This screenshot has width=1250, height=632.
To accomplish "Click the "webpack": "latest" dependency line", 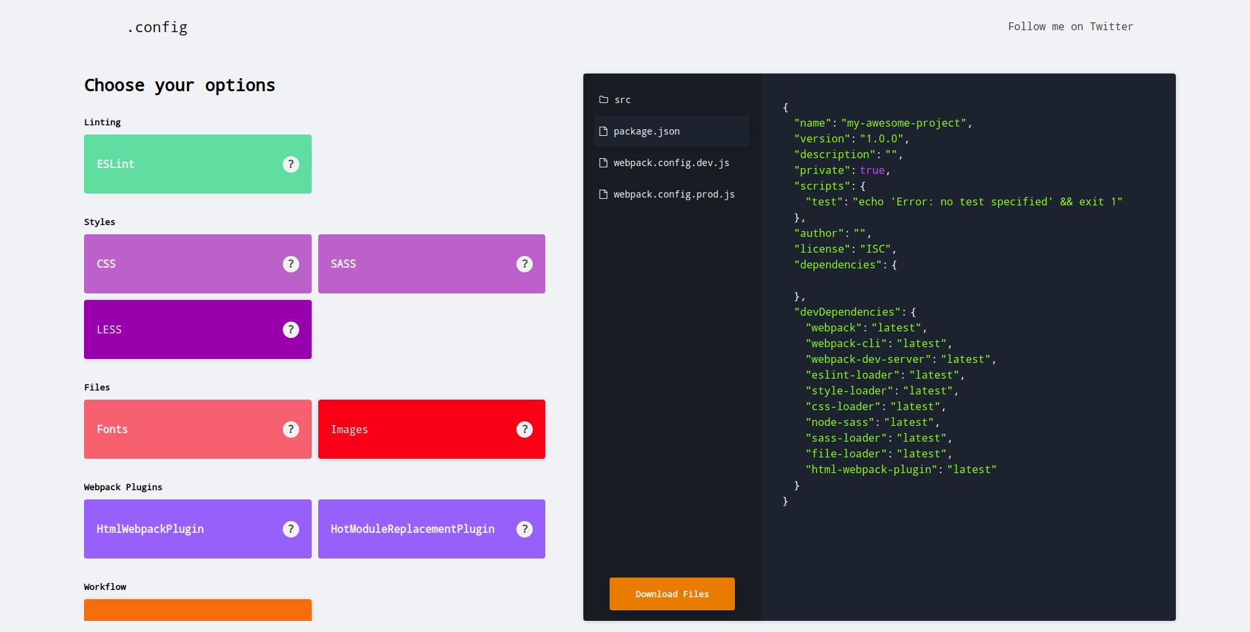I will pos(866,327).
